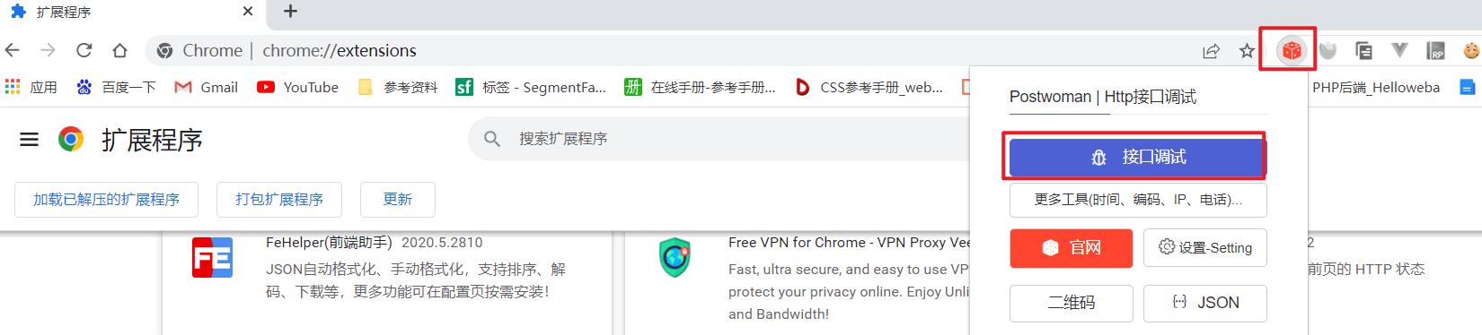
Task: Click the 接口调试 button in popup
Action: tap(1138, 158)
